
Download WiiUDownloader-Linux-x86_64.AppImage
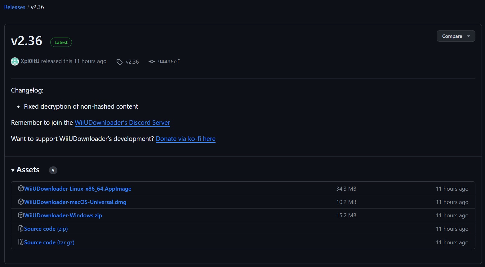(x=78, y=189)
